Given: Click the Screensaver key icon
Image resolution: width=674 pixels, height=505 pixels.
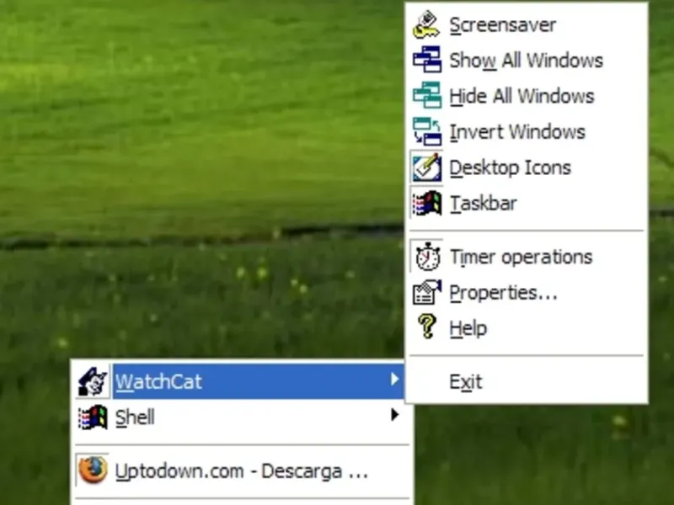Looking at the screenshot, I should (425, 25).
